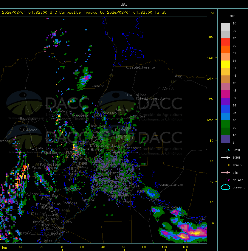Select the magenta 42-39 dBZ swatch
The width and height of the screenshot is (248, 251).
click(x=225, y=94)
